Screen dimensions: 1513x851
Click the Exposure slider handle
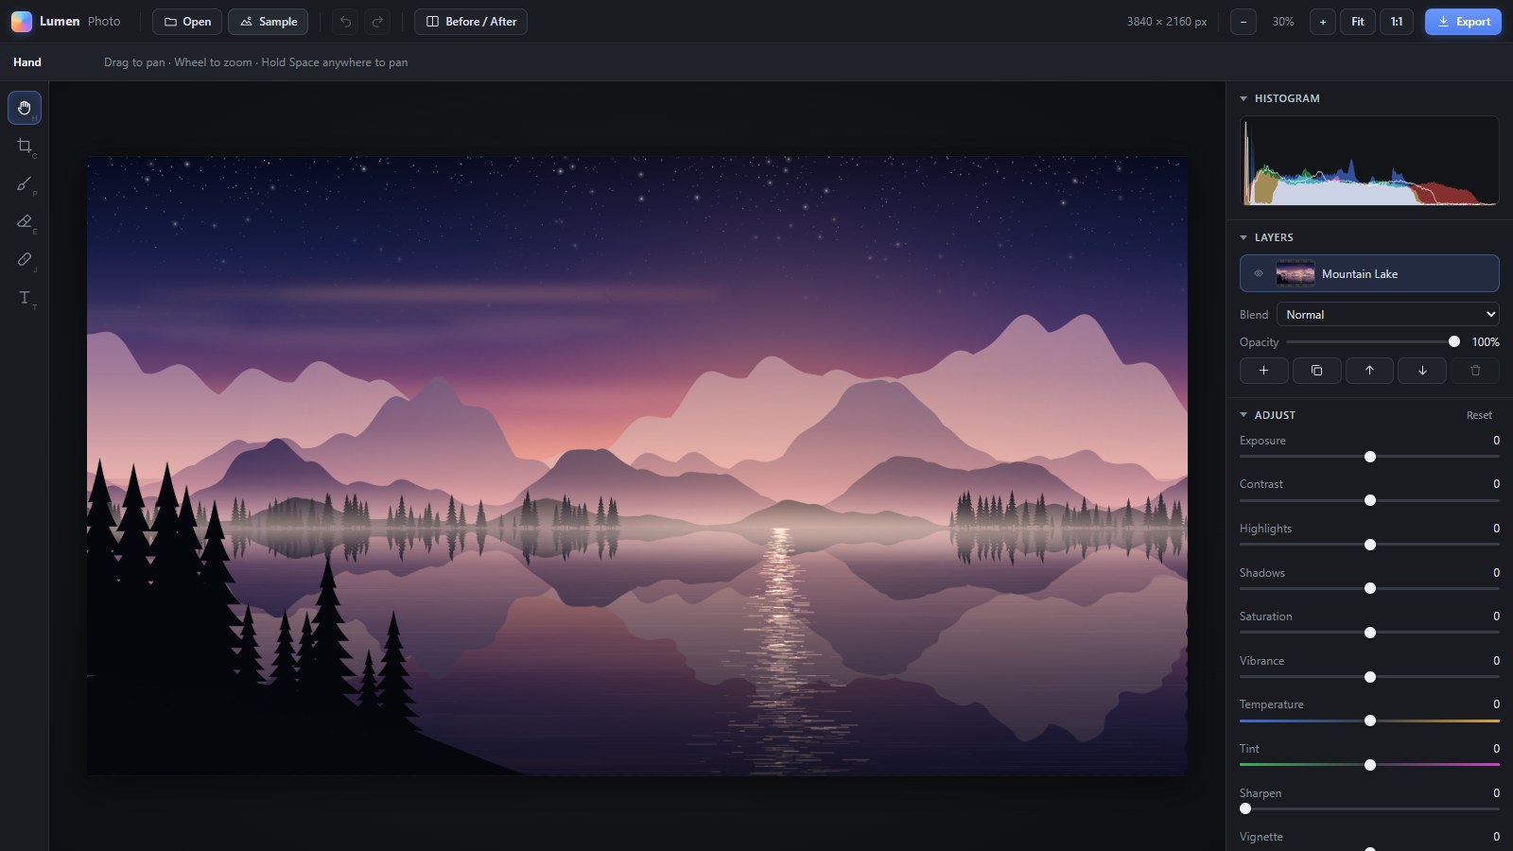1370,457
